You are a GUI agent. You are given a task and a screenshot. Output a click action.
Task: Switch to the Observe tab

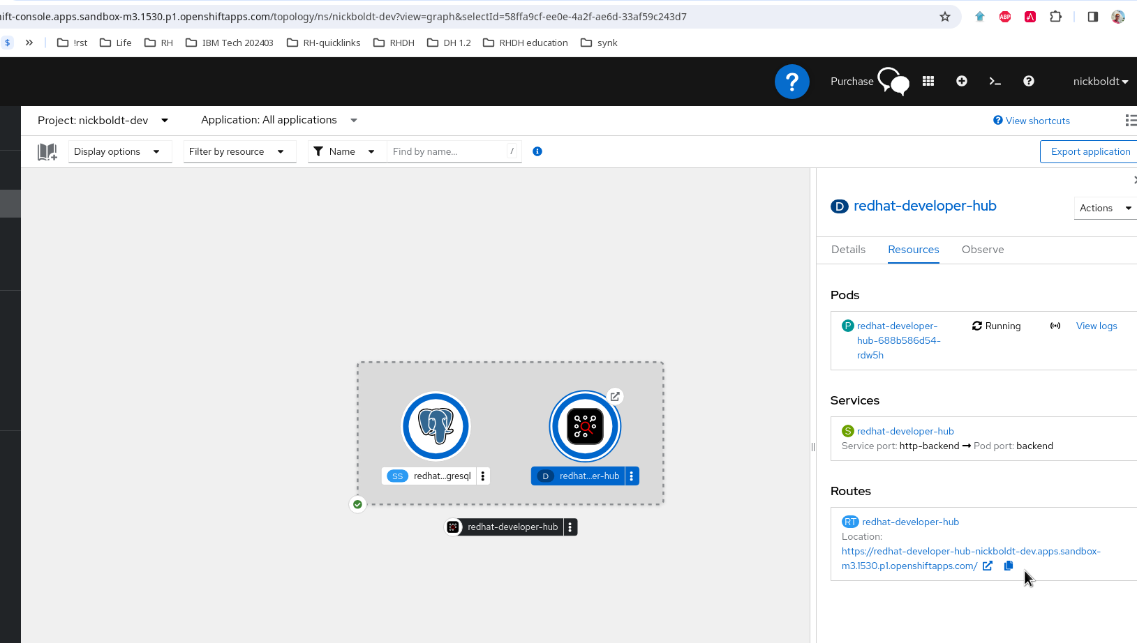(x=982, y=250)
